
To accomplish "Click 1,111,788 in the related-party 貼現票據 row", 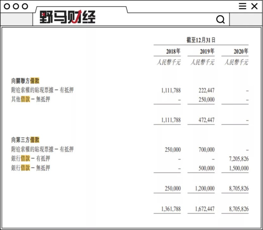I will click(x=171, y=91).
